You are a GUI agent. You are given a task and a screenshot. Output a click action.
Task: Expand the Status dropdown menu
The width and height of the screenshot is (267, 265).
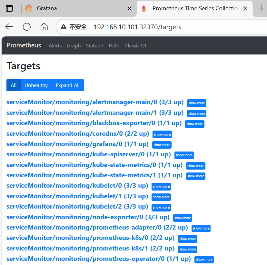tap(95, 45)
